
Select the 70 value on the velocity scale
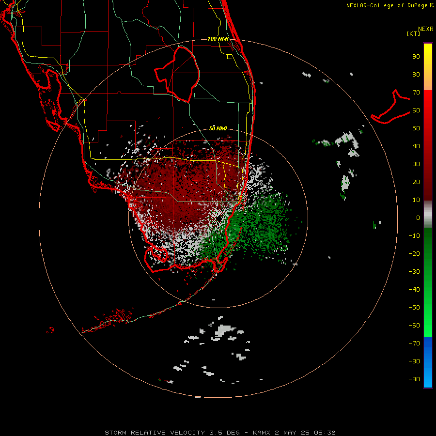tap(416, 93)
